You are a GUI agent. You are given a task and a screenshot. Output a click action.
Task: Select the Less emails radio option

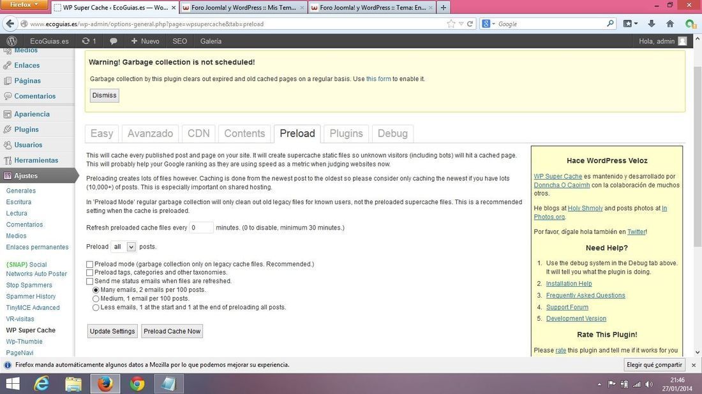click(x=95, y=307)
